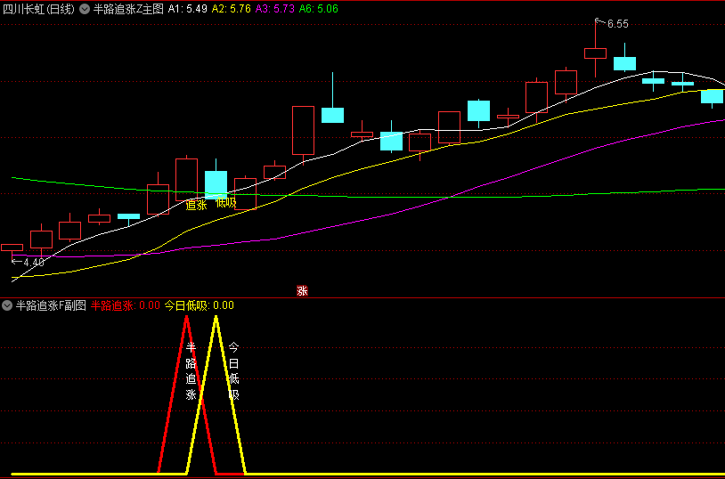Click the 四川长虹 (日线) stock title
This screenshot has width=725, height=479.
click(38, 8)
